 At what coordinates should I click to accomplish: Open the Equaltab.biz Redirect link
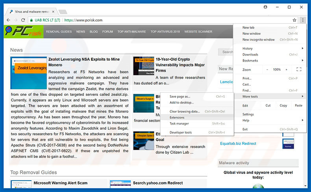pos(238,144)
